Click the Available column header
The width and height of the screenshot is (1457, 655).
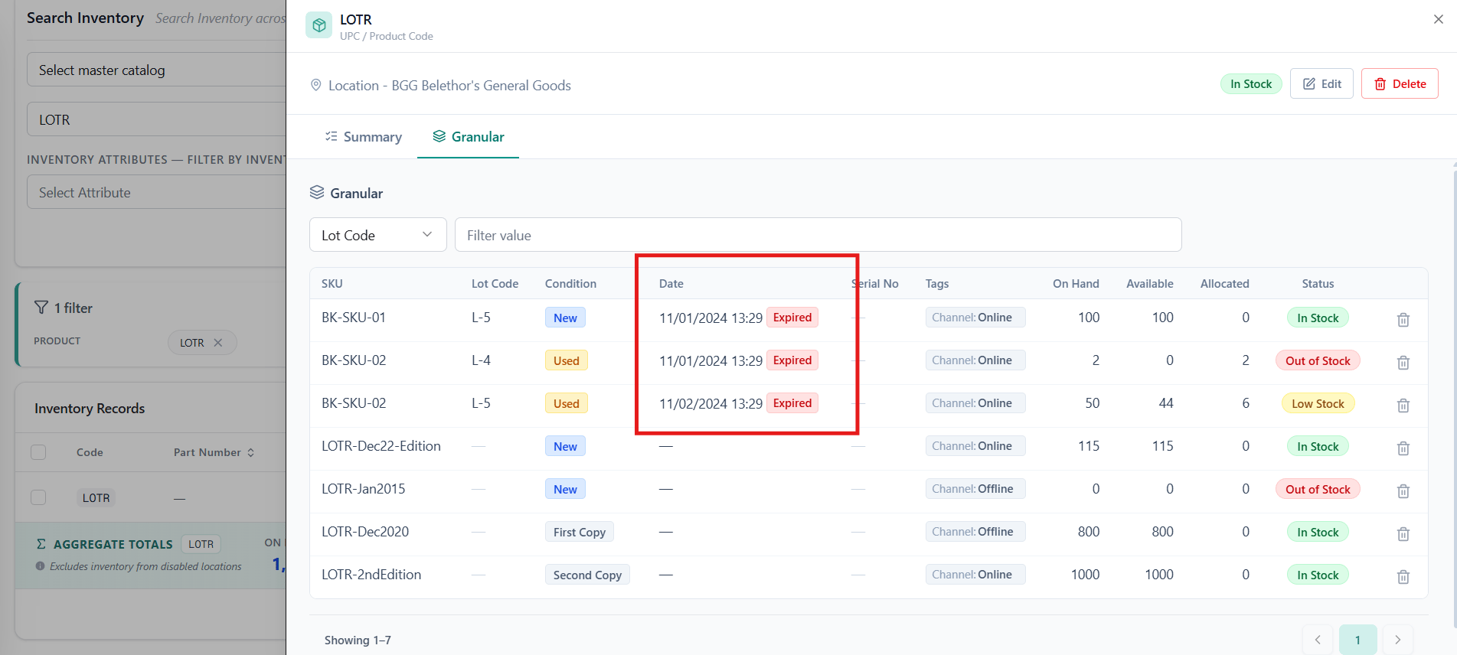(1149, 283)
